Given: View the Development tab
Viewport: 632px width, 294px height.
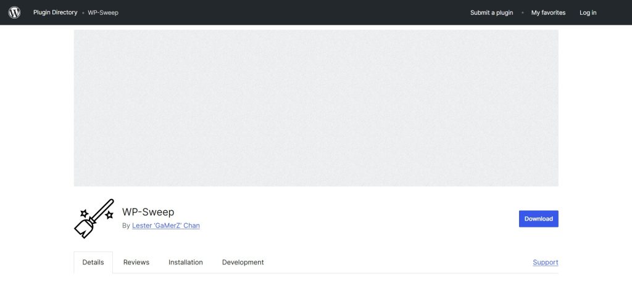Looking at the screenshot, I should [x=243, y=262].
